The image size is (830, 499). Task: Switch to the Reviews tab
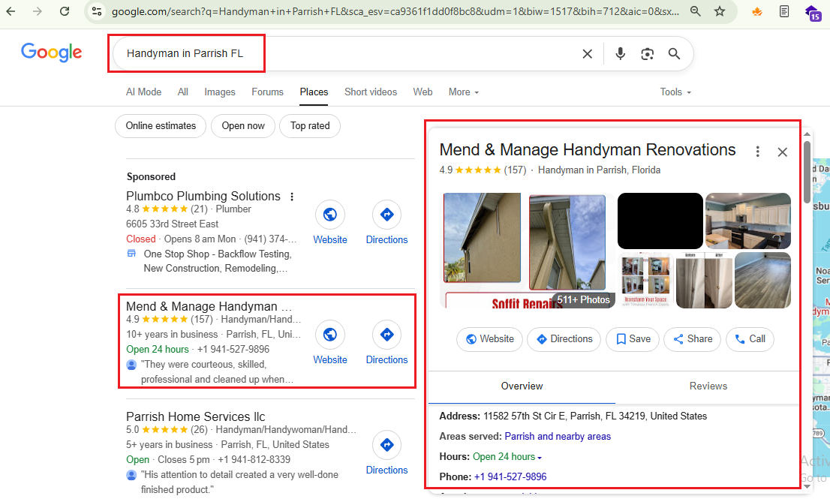(708, 386)
